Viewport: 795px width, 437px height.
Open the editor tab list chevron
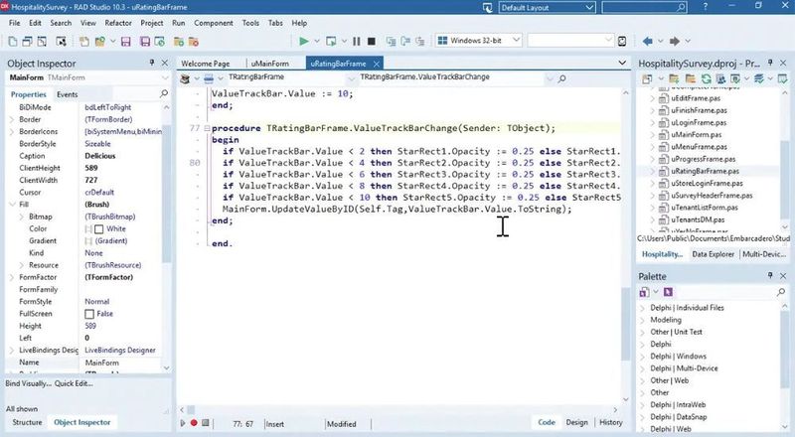(x=622, y=63)
